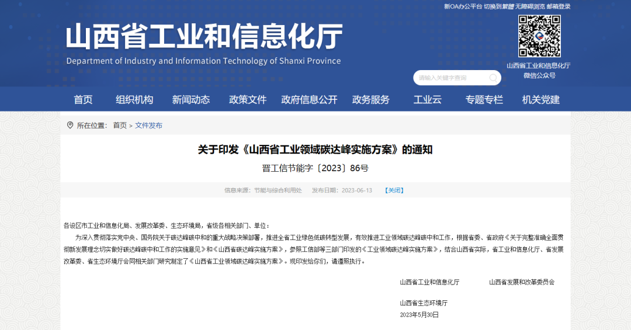Select 政策文件 in the navigation bar
The image size is (631, 330).
248,99
